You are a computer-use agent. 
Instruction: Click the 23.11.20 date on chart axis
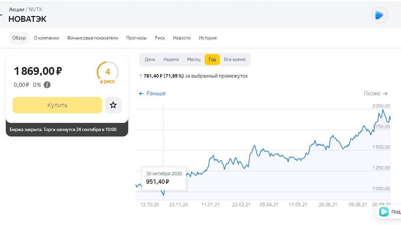click(x=179, y=205)
